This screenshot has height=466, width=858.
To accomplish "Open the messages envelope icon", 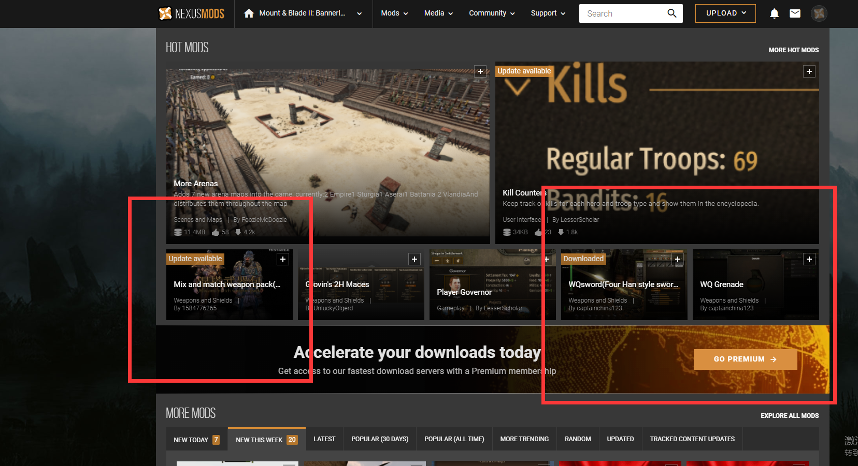I will click(795, 13).
